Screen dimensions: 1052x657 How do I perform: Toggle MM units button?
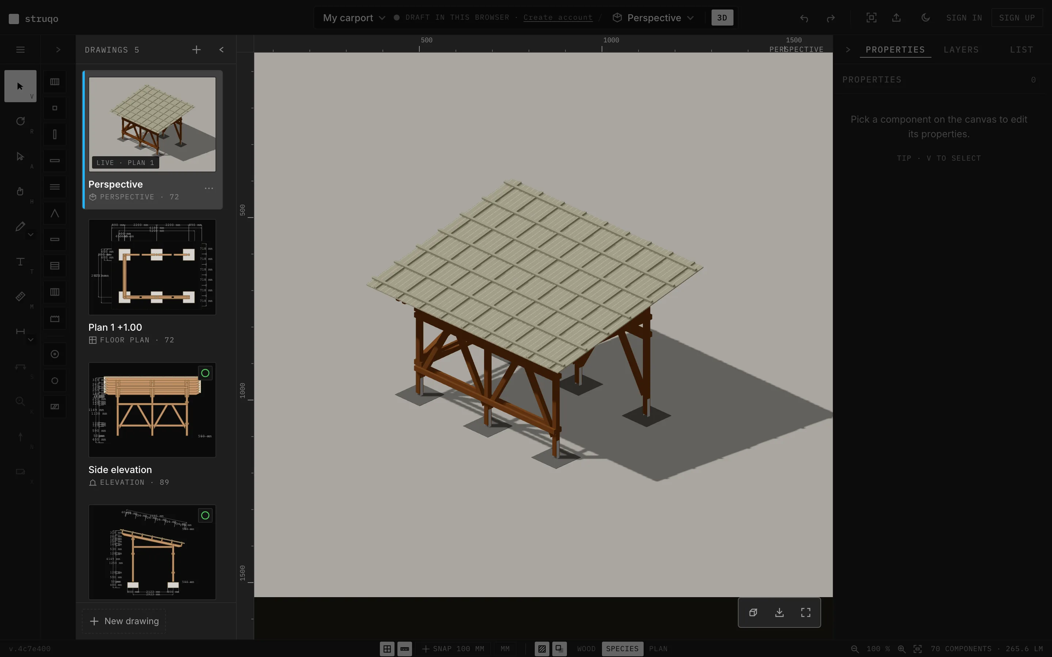tap(505, 649)
